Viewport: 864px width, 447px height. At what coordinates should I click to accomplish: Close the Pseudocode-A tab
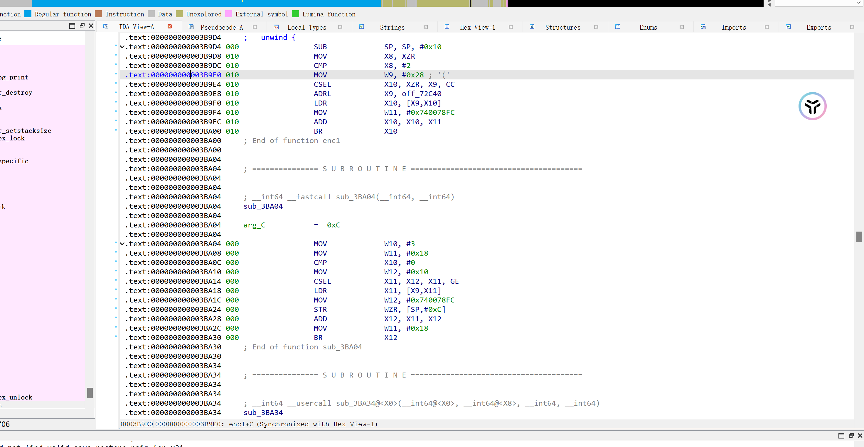pos(255,27)
